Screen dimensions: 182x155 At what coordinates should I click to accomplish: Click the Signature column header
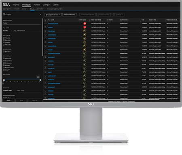point(152,20)
